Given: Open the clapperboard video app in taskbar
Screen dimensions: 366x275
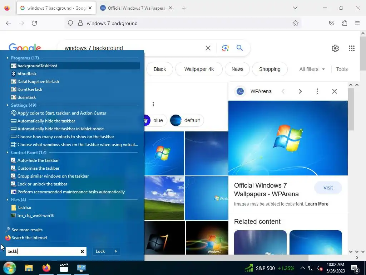Looking at the screenshot, I should [64, 268].
